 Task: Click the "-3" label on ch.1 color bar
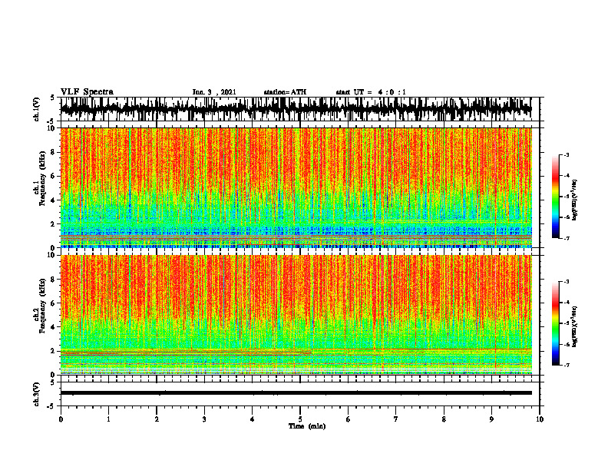(x=567, y=155)
